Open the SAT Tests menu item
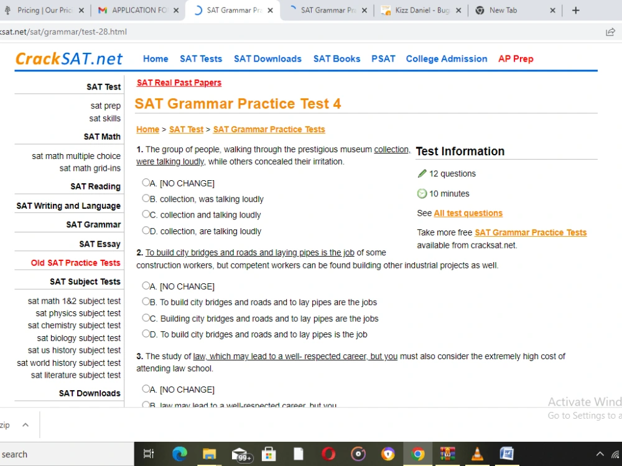This screenshot has height=466, width=622. pyautogui.click(x=201, y=58)
